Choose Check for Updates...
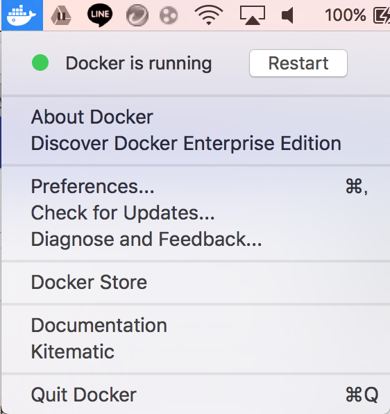The height and width of the screenshot is (414, 390). (123, 213)
